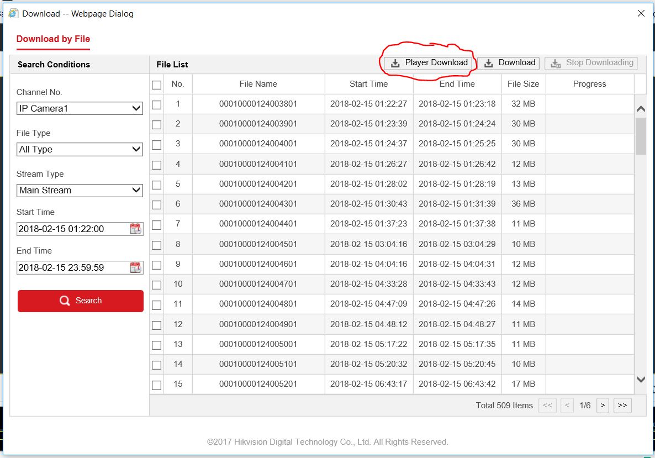655x458 pixels.
Task: Go to next page of file list
Action: point(603,406)
